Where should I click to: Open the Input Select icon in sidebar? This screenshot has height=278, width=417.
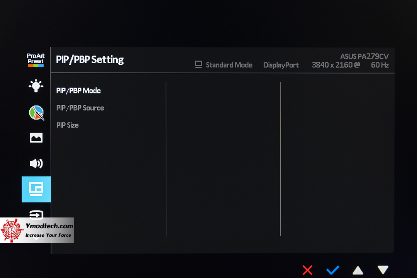(x=36, y=214)
